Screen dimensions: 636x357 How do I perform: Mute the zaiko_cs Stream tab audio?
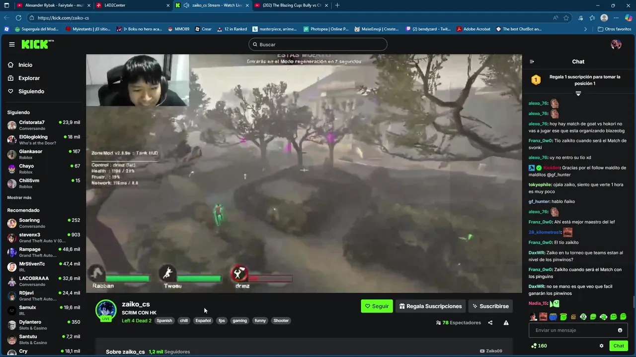(x=186, y=5)
